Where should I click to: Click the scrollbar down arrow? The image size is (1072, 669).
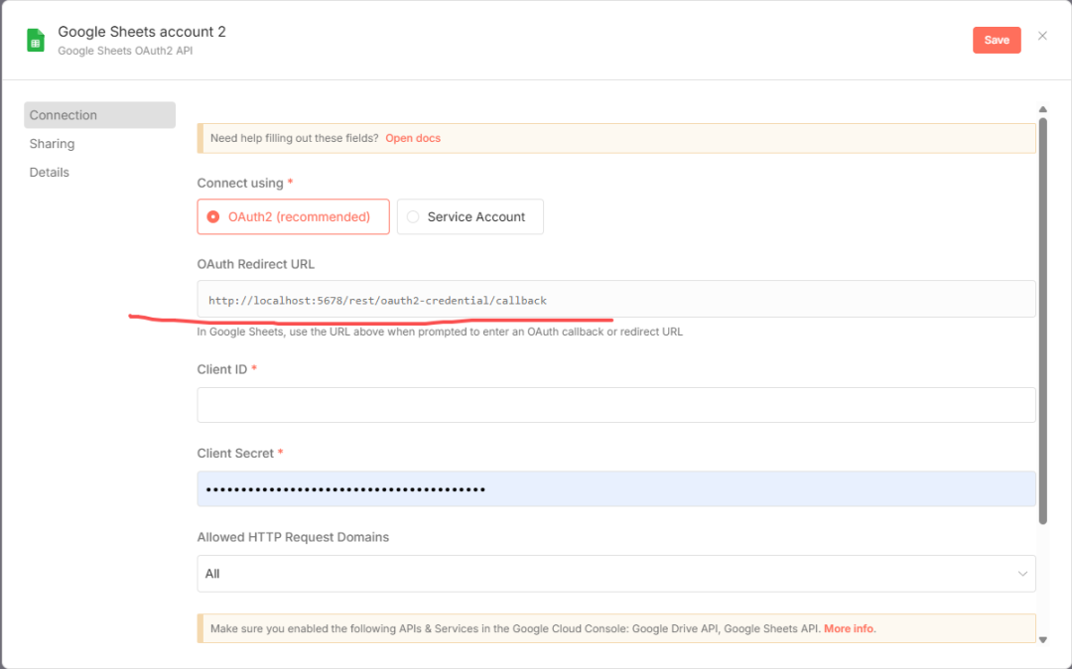click(1042, 639)
